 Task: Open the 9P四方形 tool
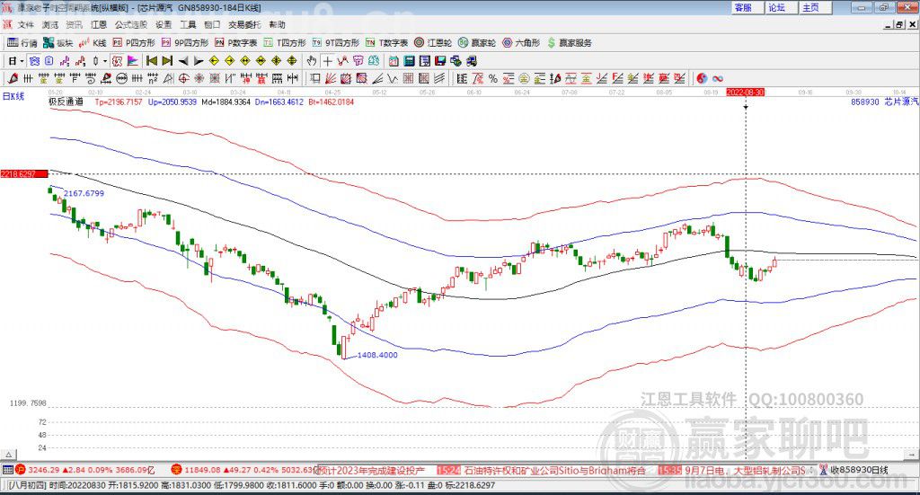click(x=185, y=43)
